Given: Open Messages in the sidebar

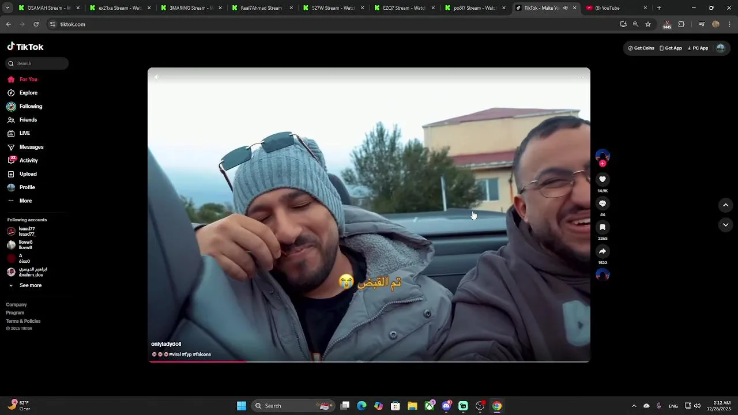Looking at the screenshot, I should [25, 147].
